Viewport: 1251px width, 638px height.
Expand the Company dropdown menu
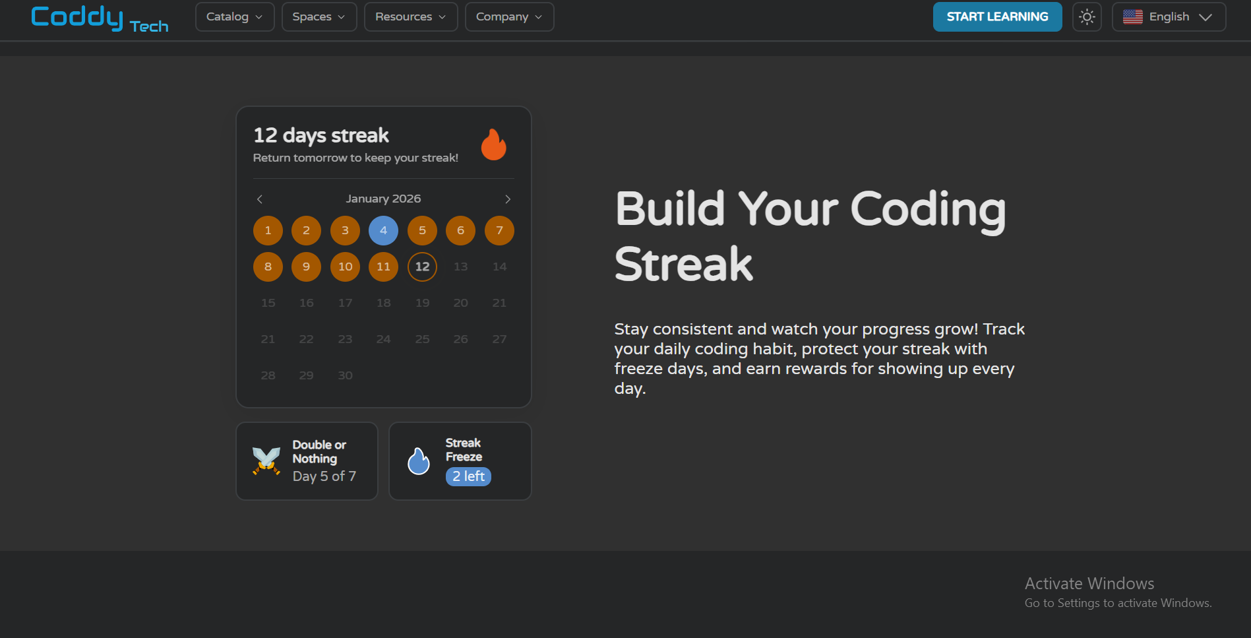pos(510,16)
